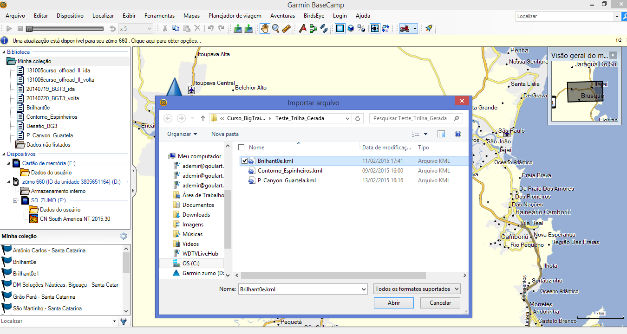Collapse the Biblioteca tree section

(4, 52)
